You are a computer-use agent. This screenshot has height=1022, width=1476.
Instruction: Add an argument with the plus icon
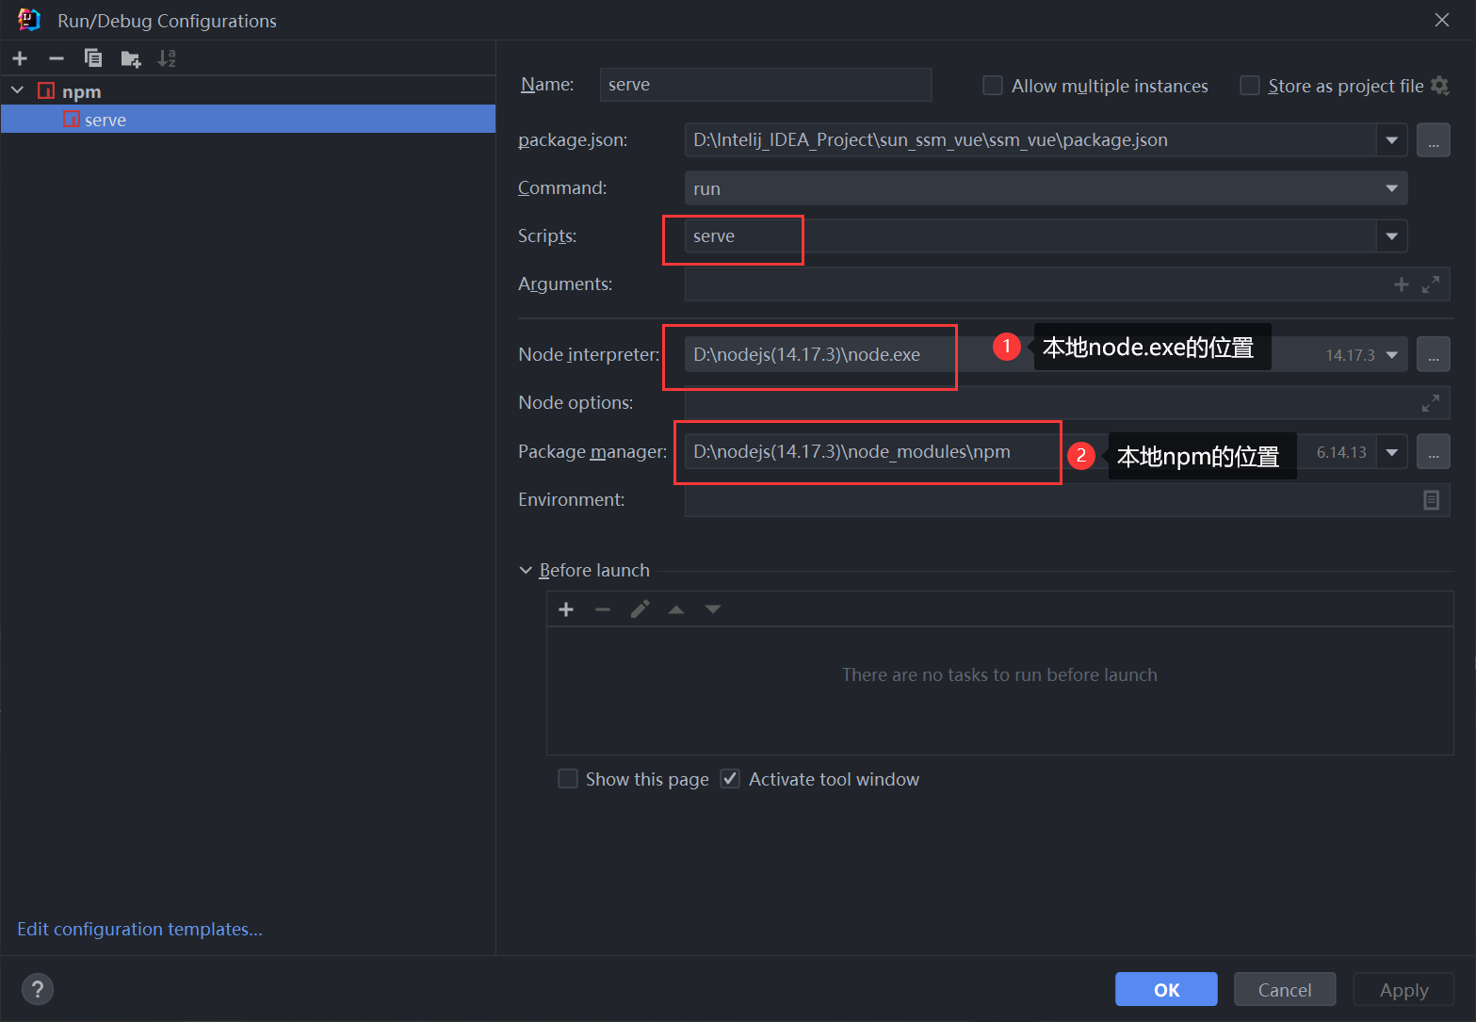point(1402,284)
